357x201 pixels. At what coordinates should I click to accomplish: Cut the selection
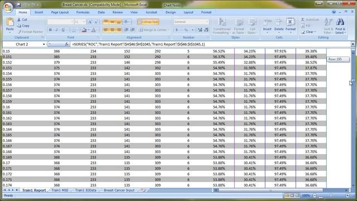click(22, 20)
